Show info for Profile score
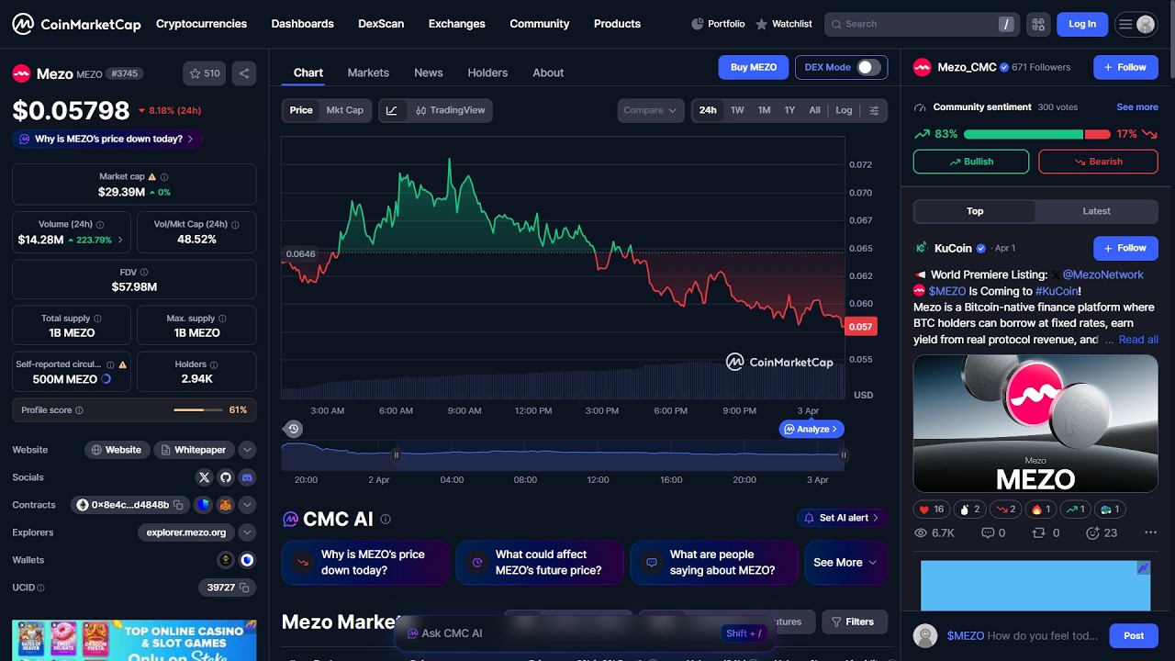Image resolution: width=1175 pixels, height=661 pixels. [79, 410]
